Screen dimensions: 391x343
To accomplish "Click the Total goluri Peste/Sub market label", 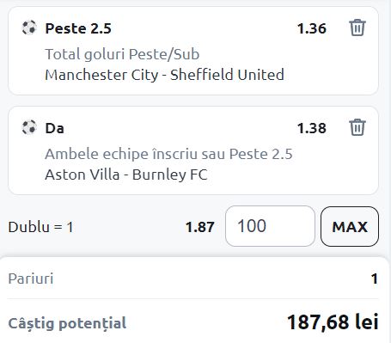I will coord(122,54).
